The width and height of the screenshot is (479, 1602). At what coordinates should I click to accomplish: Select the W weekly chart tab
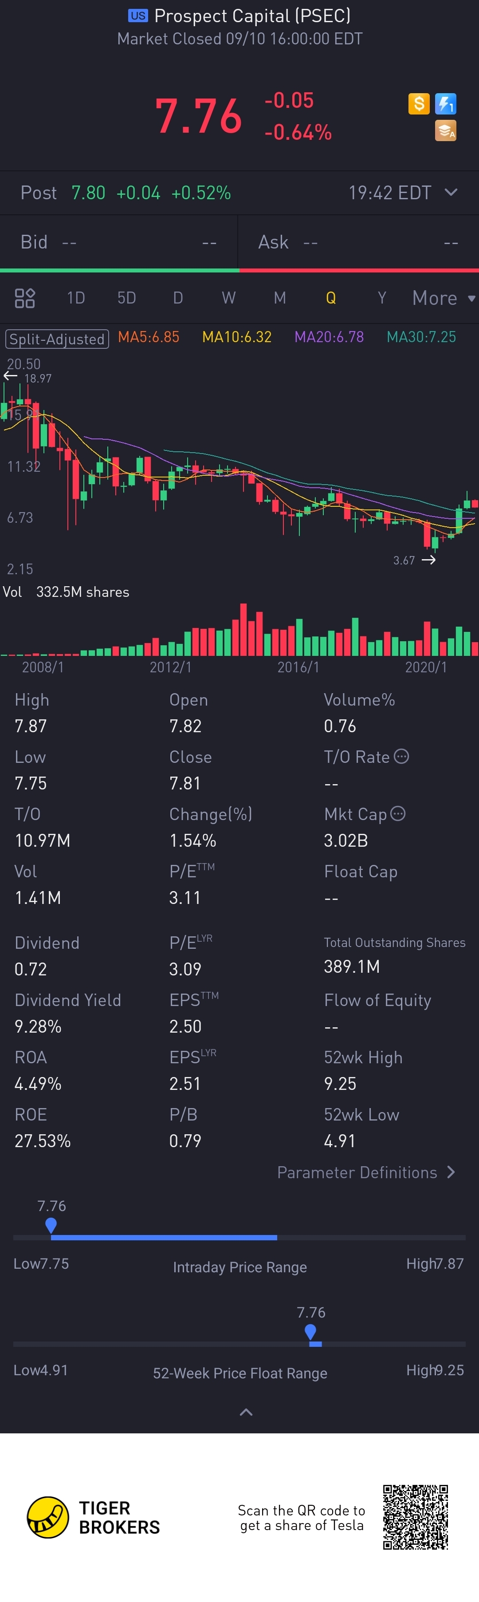point(228,298)
